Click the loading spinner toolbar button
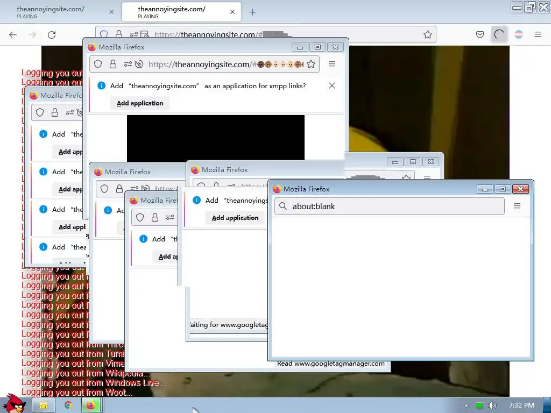Viewport: 551px width, 413px height. click(x=499, y=34)
